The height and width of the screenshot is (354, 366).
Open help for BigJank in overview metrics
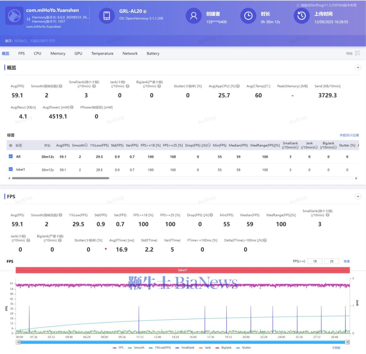tap(159, 86)
